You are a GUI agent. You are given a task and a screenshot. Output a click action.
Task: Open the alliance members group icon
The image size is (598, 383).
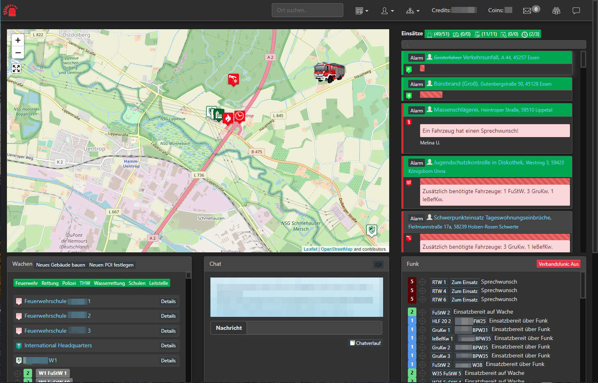coord(556,11)
